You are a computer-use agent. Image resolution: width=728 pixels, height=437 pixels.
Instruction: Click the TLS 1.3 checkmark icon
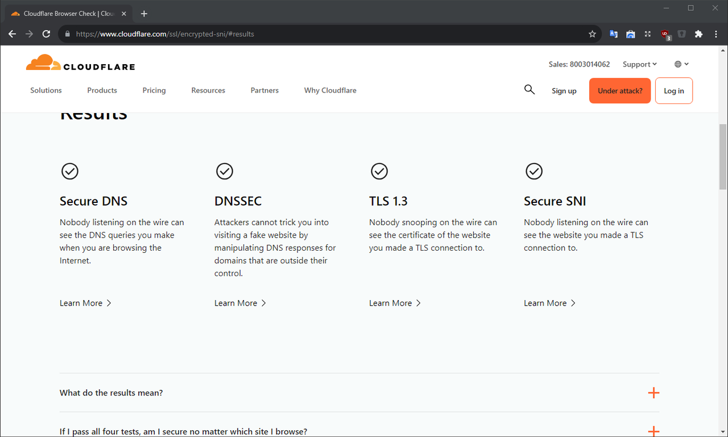(x=379, y=171)
